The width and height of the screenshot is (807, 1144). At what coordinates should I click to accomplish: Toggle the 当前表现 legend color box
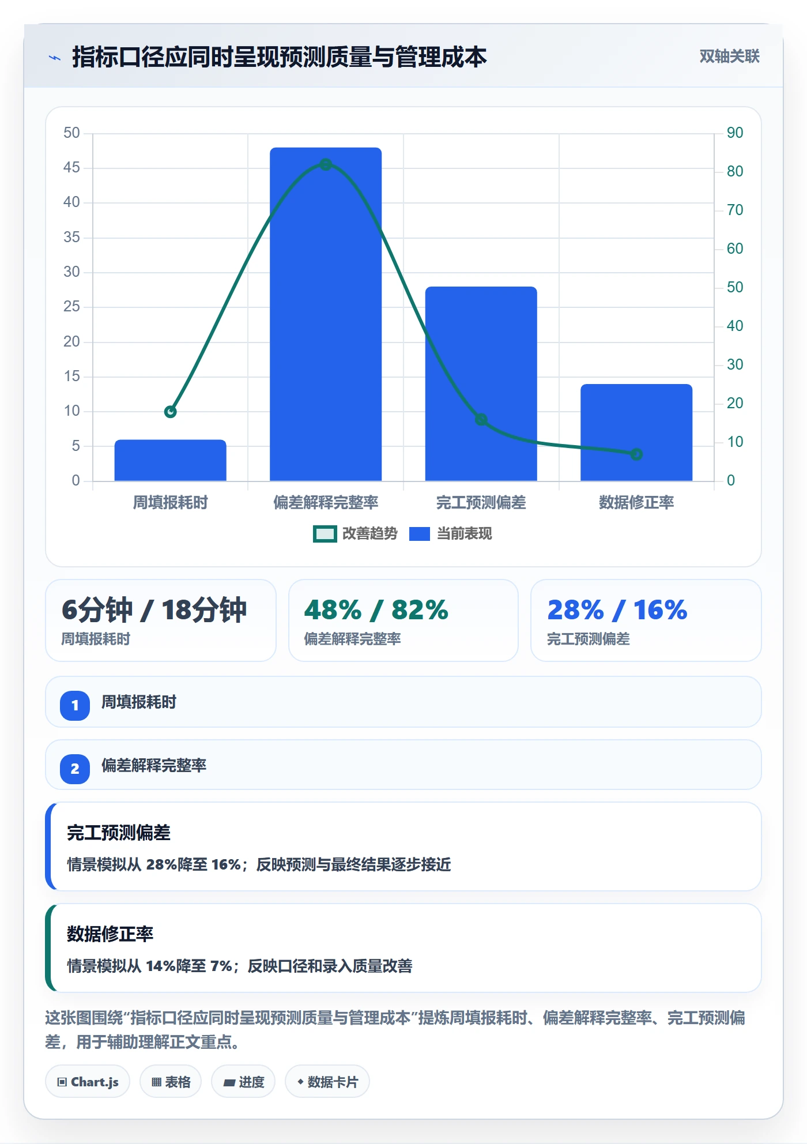click(420, 534)
